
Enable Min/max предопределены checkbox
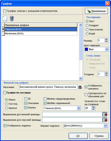[45, 99]
